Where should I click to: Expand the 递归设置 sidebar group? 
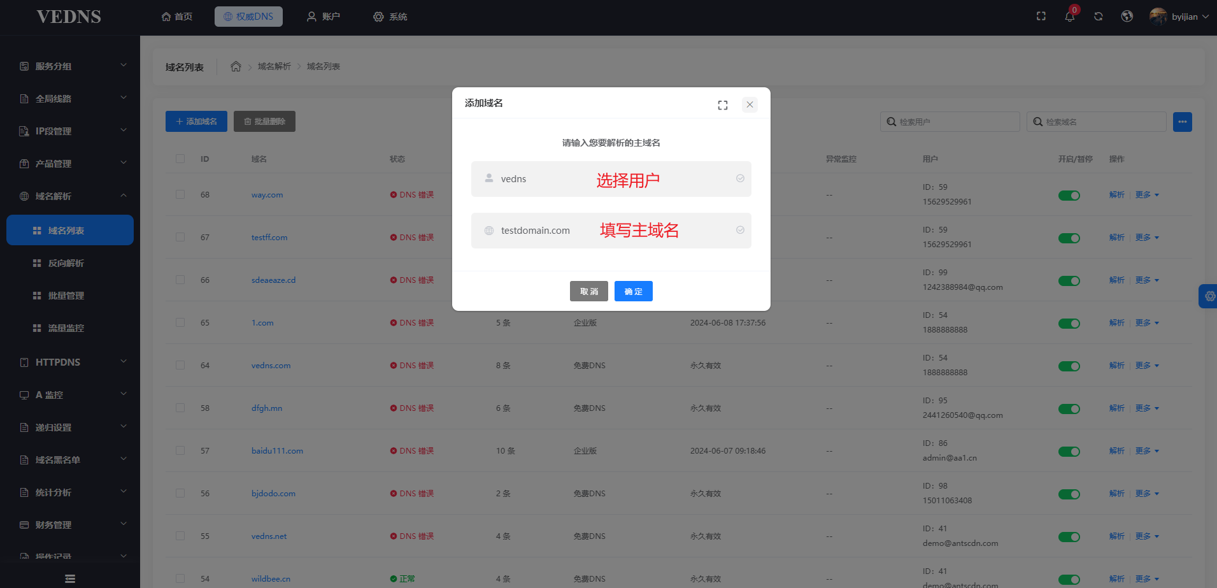tap(124, 426)
